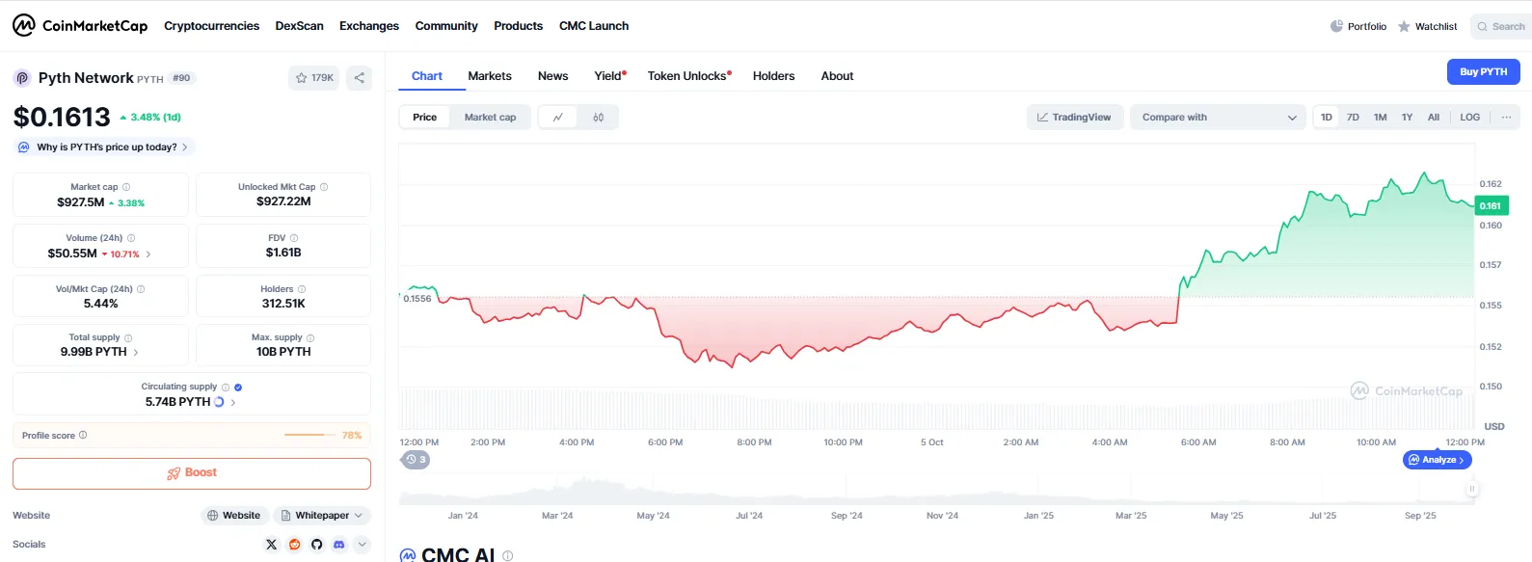Switch to the Markets tab
Viewport: 1532px width, 562px height.
(490, 76)
